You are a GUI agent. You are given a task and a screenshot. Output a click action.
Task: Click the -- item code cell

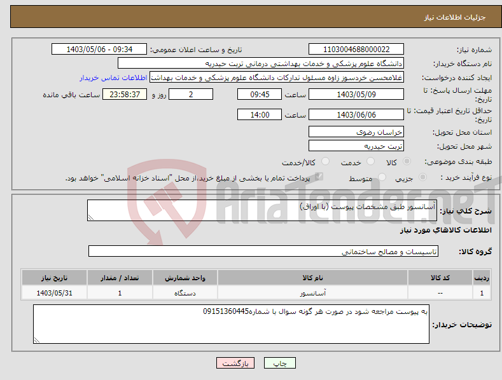(440, 293)
